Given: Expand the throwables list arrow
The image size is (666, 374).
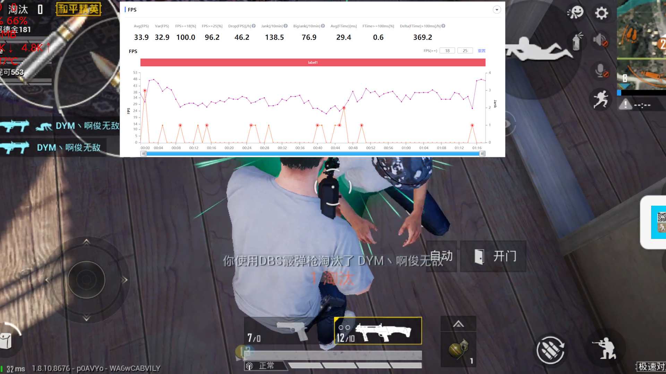Looking at the screenshot, I should [x=458, y=324].
